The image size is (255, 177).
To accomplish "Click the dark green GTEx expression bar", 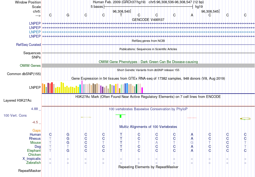I will tap(136, 88).
